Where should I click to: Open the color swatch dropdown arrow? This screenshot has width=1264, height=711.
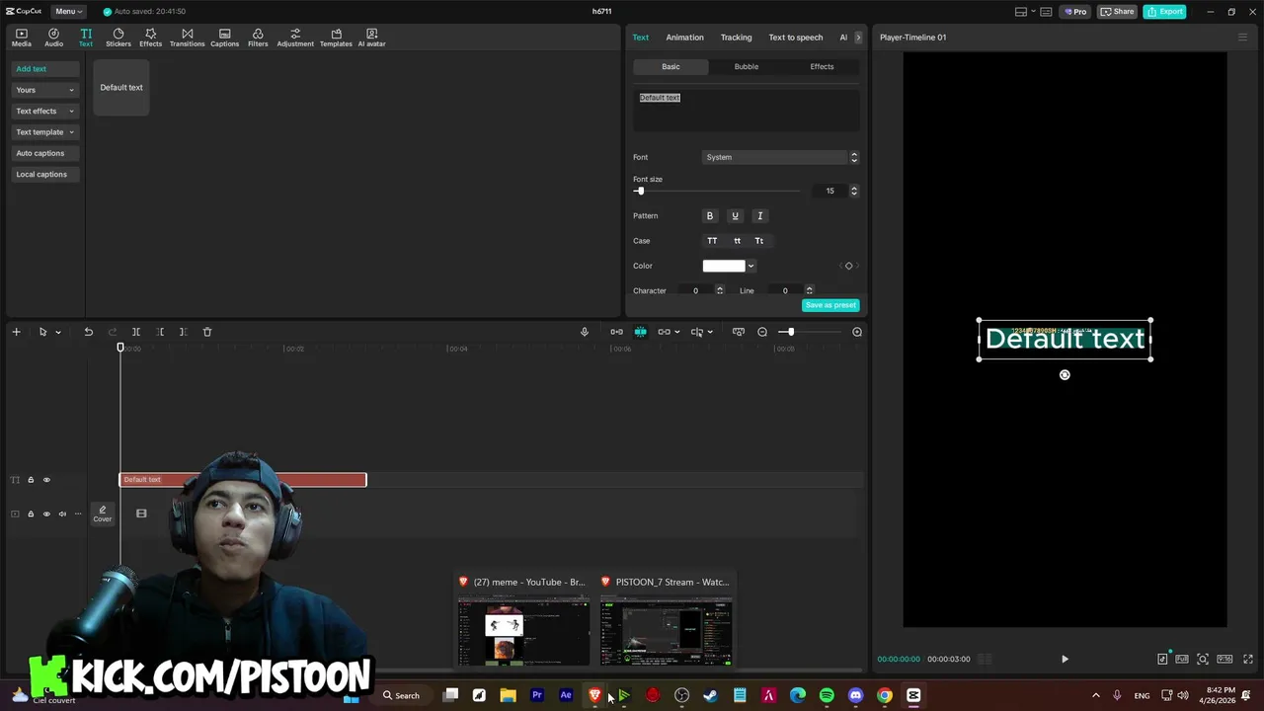750,266
